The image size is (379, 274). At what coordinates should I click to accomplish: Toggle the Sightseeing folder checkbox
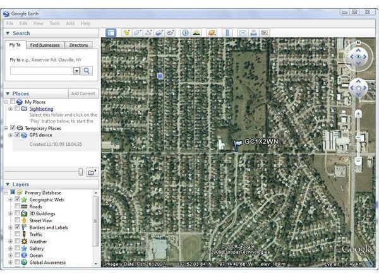coord(17,108)
